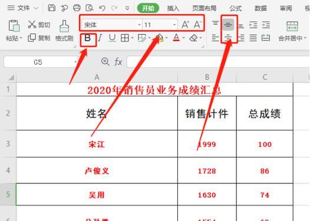Viewport: 310px width, 221px height.
Task: Click the Cut scissors icon
Action: coord(32,25)
